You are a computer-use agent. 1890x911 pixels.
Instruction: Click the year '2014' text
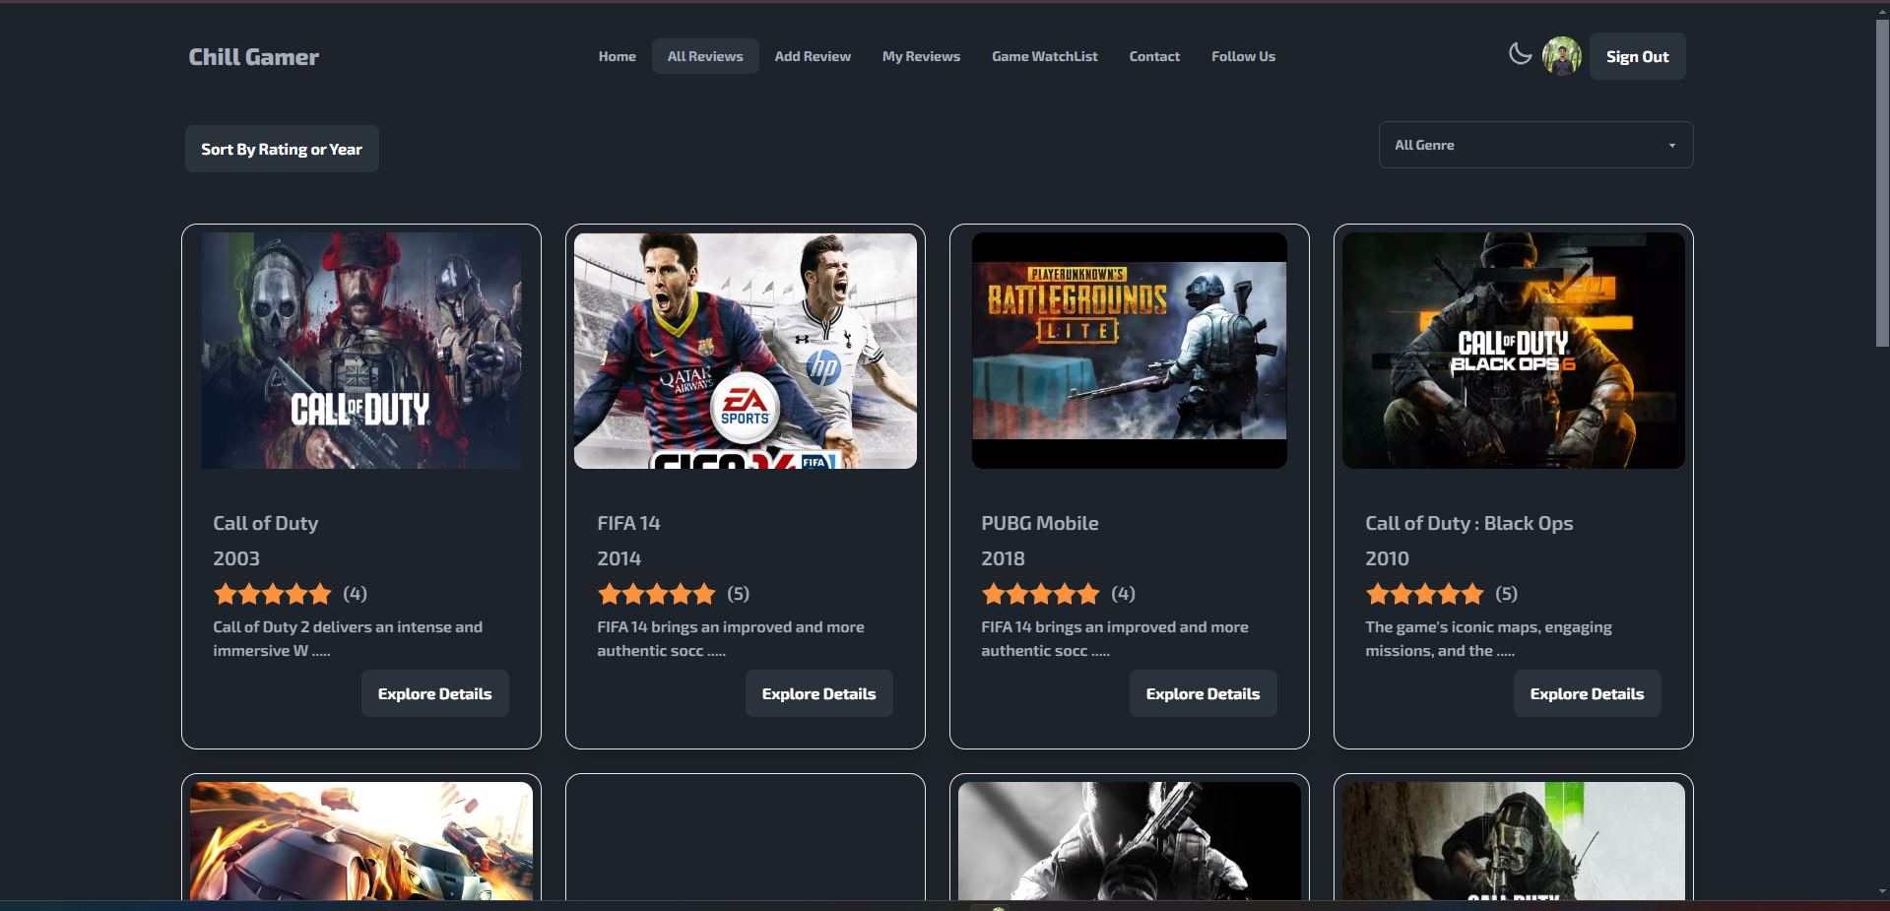(x=619, y=558)
